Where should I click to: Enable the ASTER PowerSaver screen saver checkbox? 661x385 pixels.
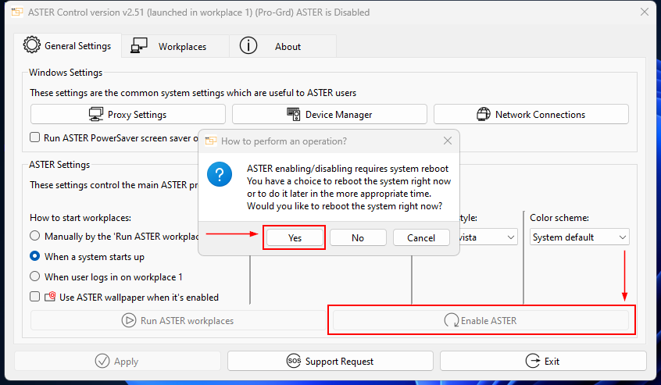click(x=35, y=137)
